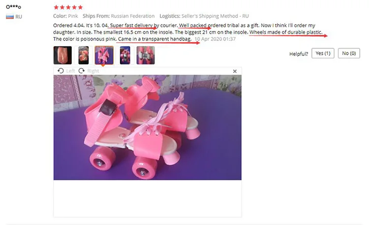Open the second review photo thumbnail
Screen dimensions: 369x226
(83, 55)
